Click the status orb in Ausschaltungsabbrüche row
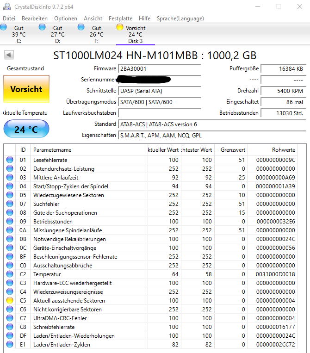310x353 pixels. (x=10, y=266)
